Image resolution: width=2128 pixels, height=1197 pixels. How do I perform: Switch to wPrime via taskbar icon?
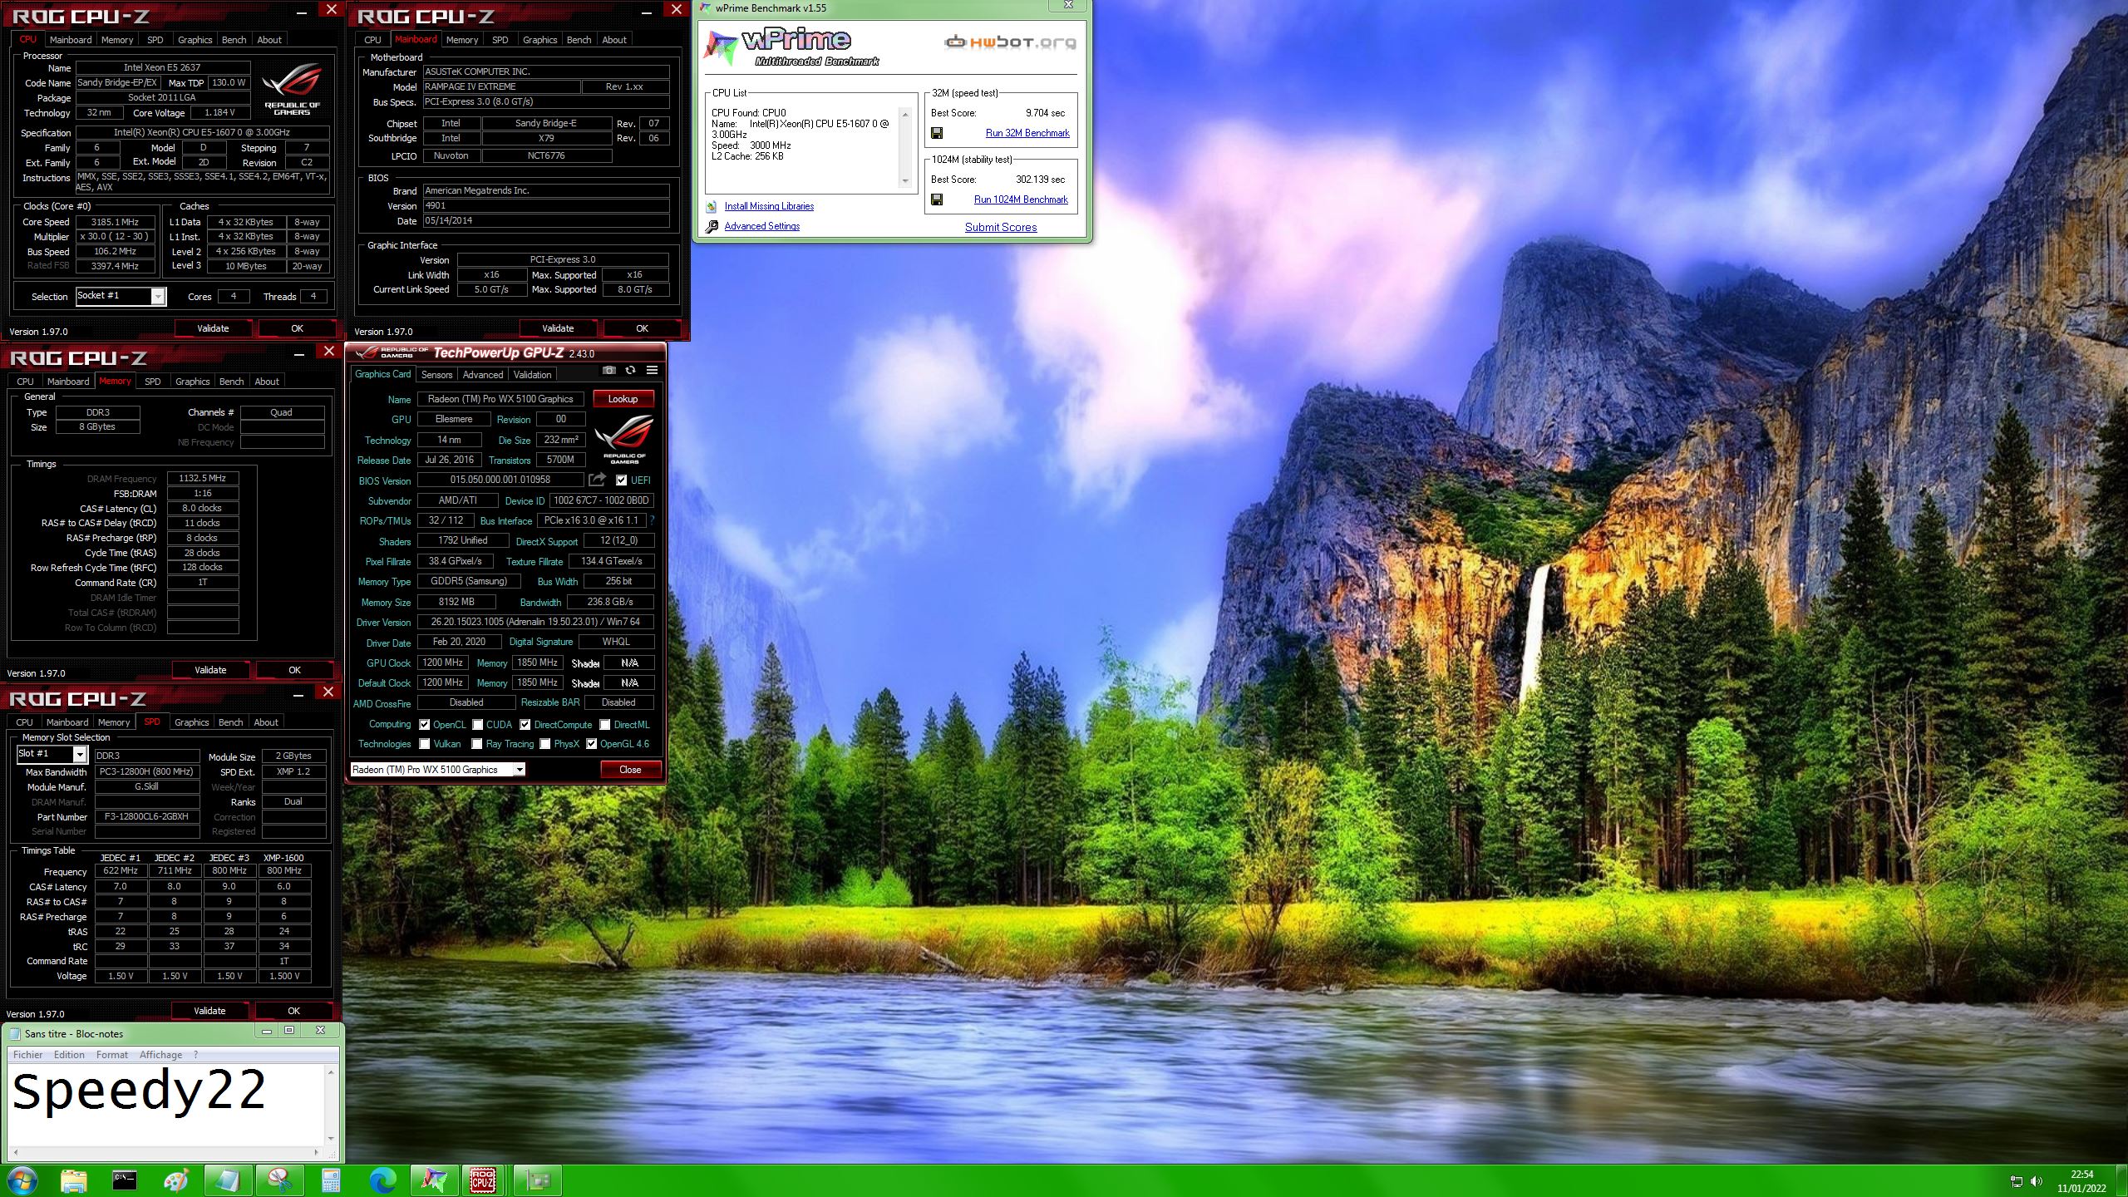pos(434,1180)
